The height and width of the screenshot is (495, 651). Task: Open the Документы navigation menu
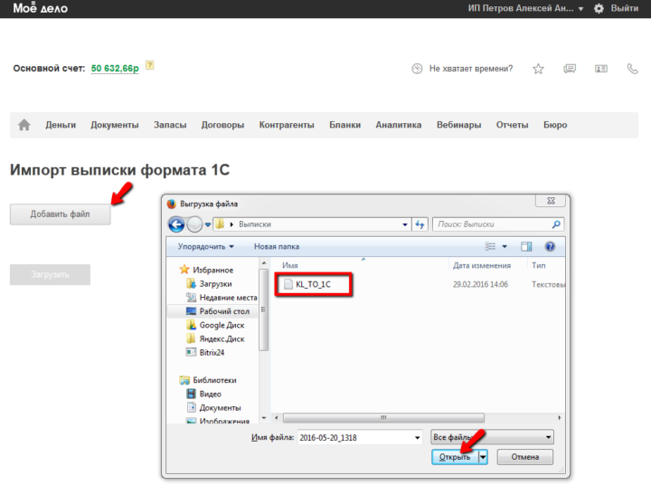click(115, 125)
